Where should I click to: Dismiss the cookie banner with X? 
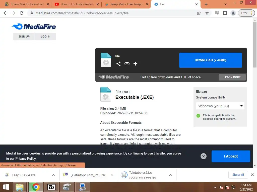(203, 156)
